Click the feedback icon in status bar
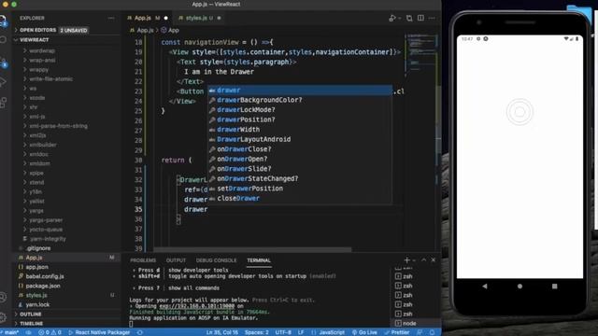598x336 pixels. pos(420,332)
